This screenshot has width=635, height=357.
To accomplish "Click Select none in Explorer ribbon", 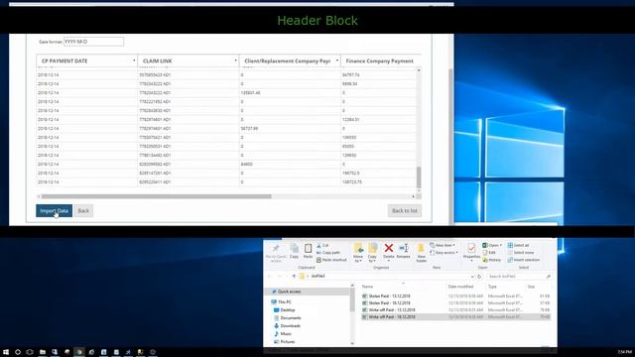I will (520, 253).
